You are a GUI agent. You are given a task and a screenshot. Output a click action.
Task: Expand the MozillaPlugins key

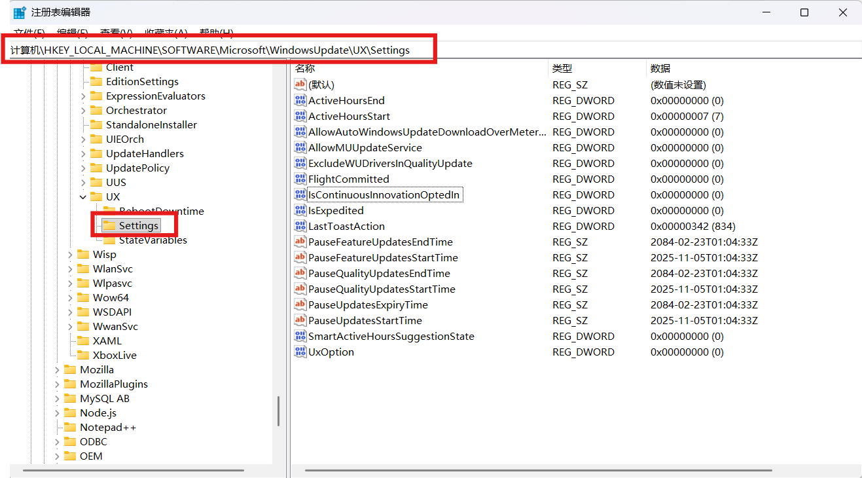57,384
